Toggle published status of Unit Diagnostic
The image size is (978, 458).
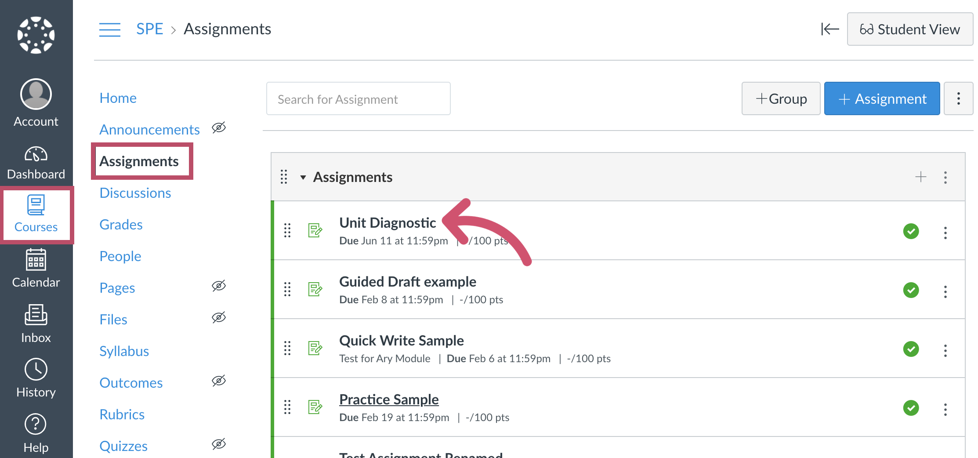[911, 231]
